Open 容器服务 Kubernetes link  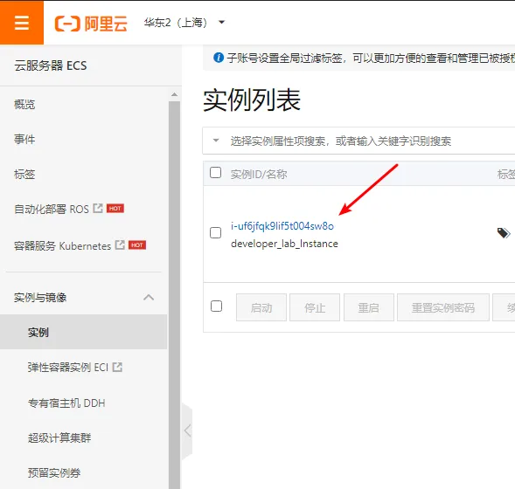[x=62, y=245]
